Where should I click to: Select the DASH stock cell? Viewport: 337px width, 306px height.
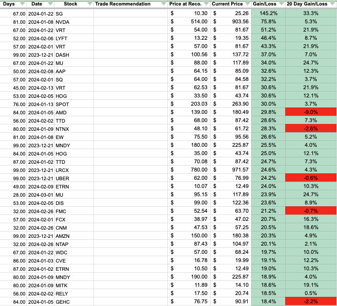click(x=74, y=55)
